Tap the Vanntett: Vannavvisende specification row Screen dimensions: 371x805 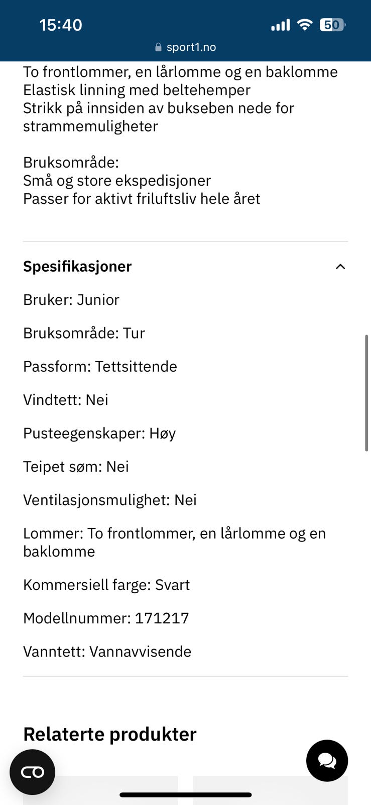tap(107, 652)
